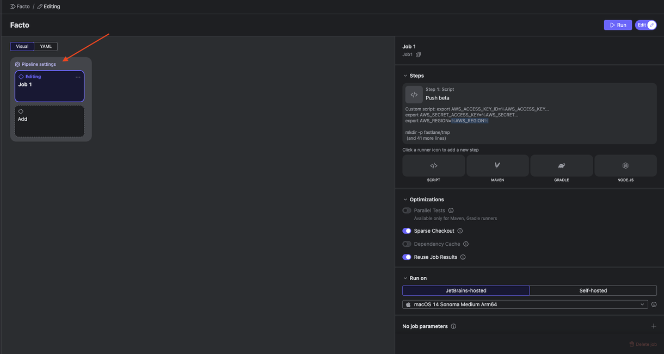Show info about the selected agent
The image size is (664, 354).
click(x=654, y=305)
